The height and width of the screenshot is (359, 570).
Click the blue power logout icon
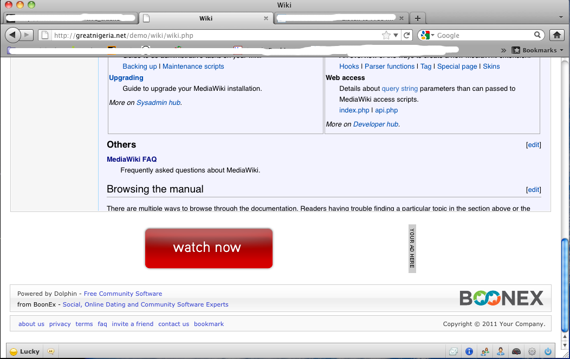coord(548,351)
